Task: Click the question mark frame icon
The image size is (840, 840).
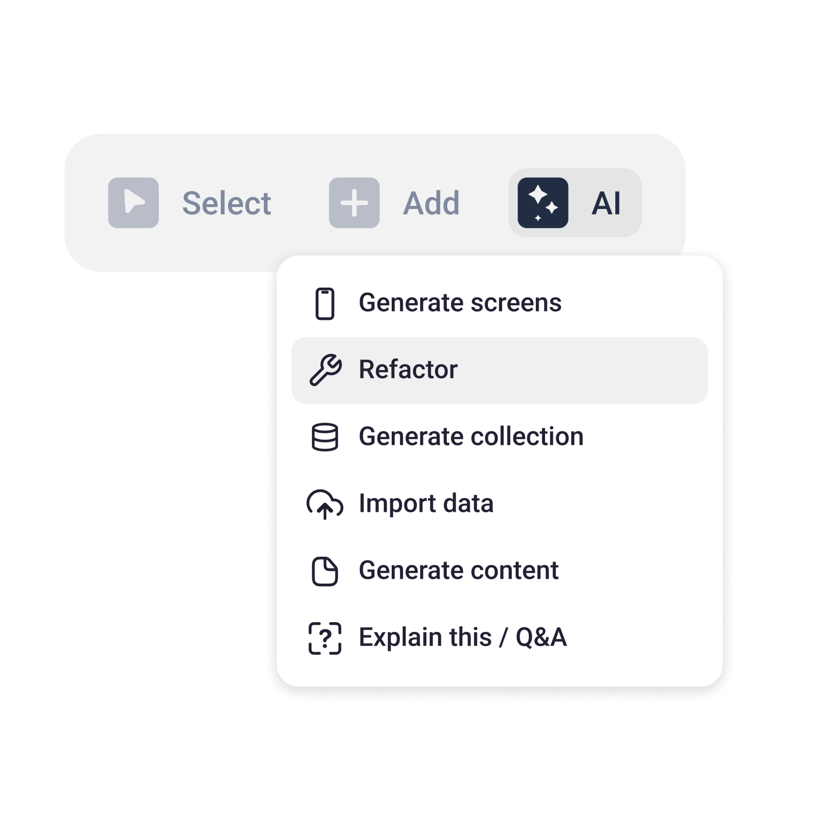Action: [x=325, y=638]
